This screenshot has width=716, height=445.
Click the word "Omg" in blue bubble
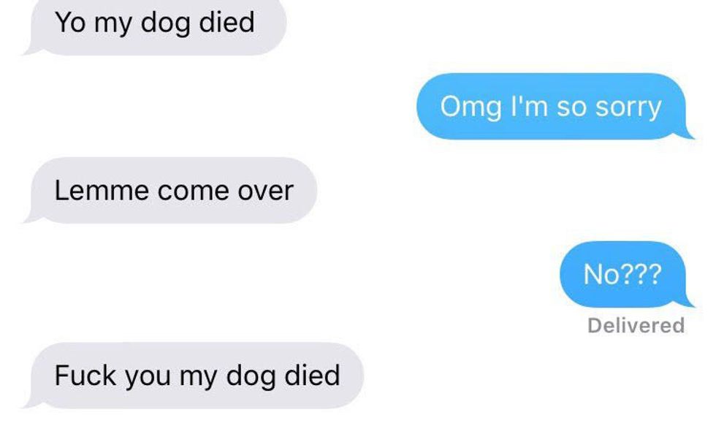[x=471, y=107]
